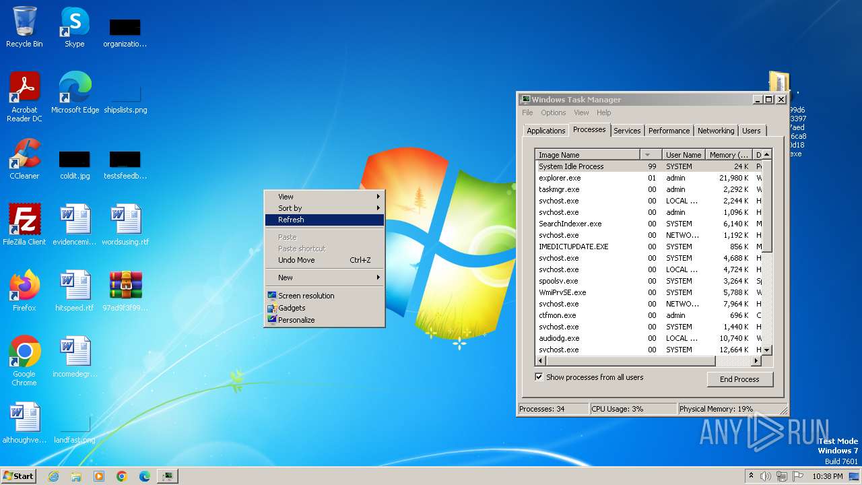
Task: Click Refresh in the desktop context menu
Action: [325, 220]
